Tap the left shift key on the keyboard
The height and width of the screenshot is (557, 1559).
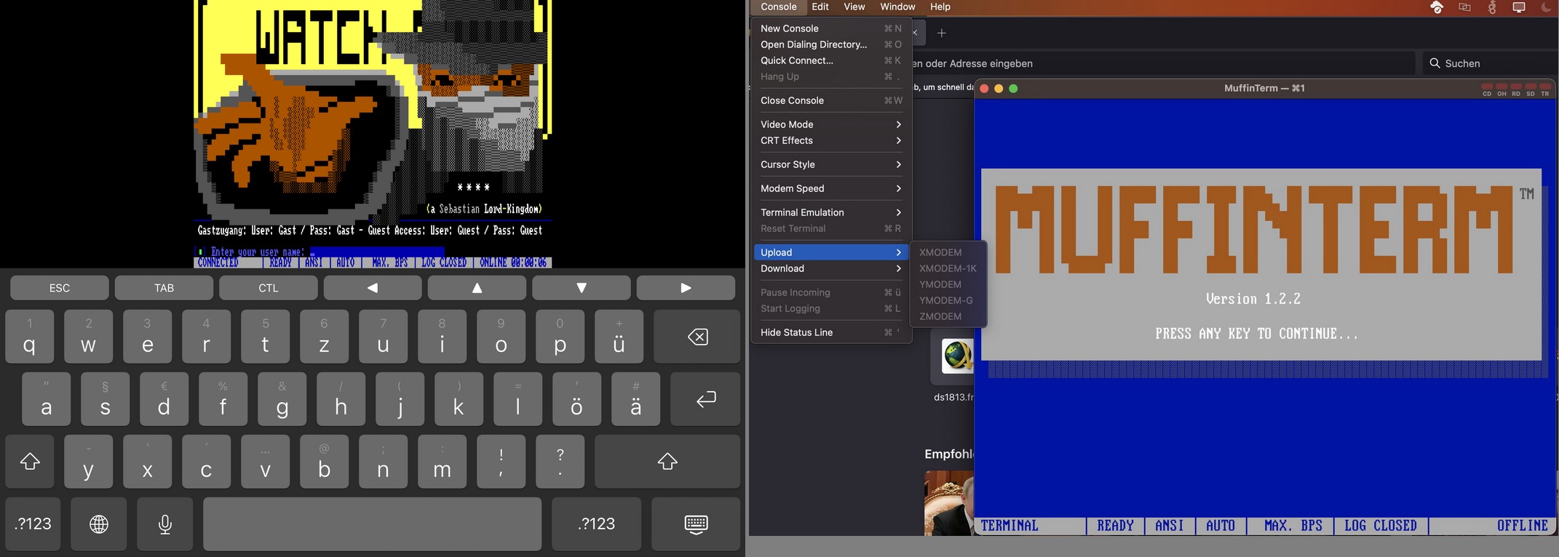(x=30, y=462)
